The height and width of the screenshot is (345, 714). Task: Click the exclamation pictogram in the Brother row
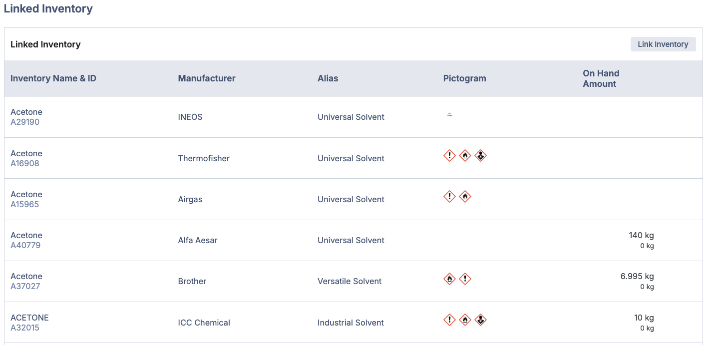point(465,279)
